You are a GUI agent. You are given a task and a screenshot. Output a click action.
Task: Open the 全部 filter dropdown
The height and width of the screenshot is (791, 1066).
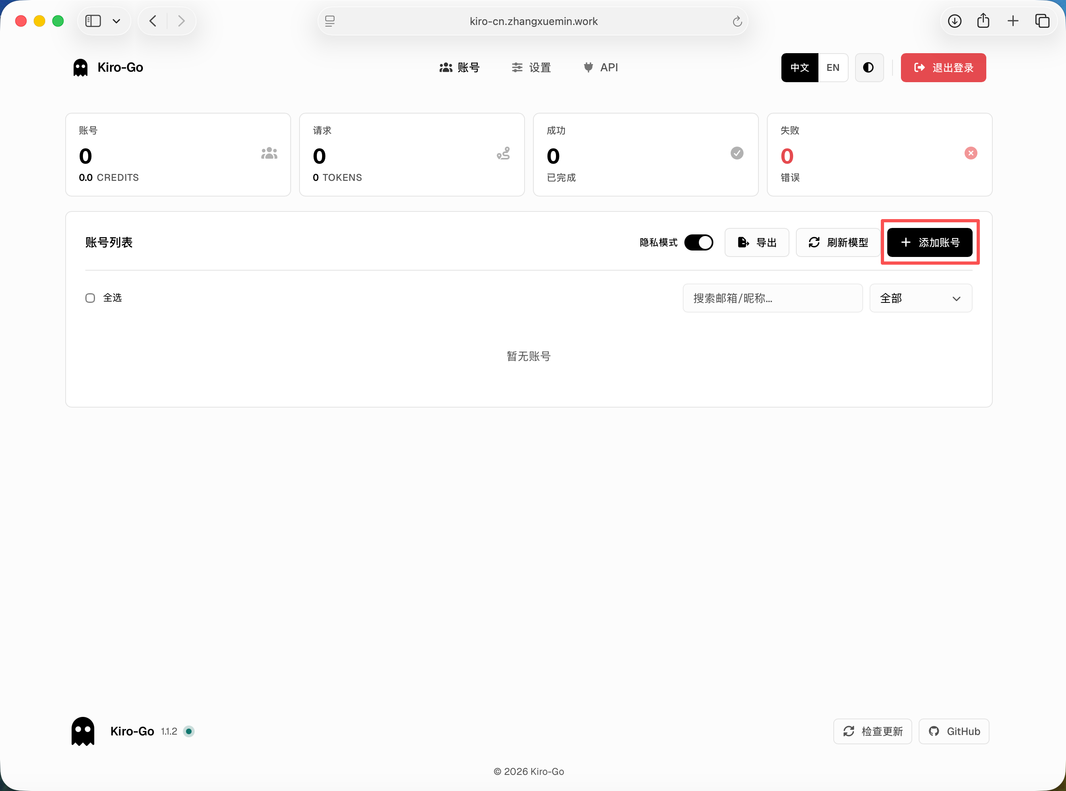921,298
